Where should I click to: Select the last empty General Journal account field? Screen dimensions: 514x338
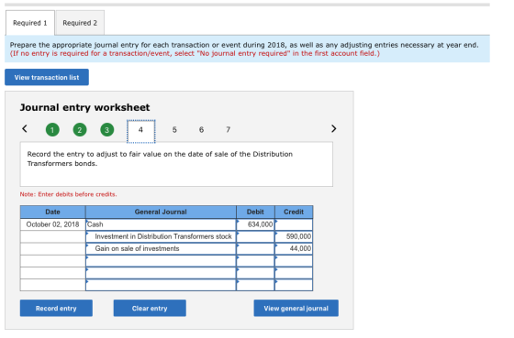[161, 285]
